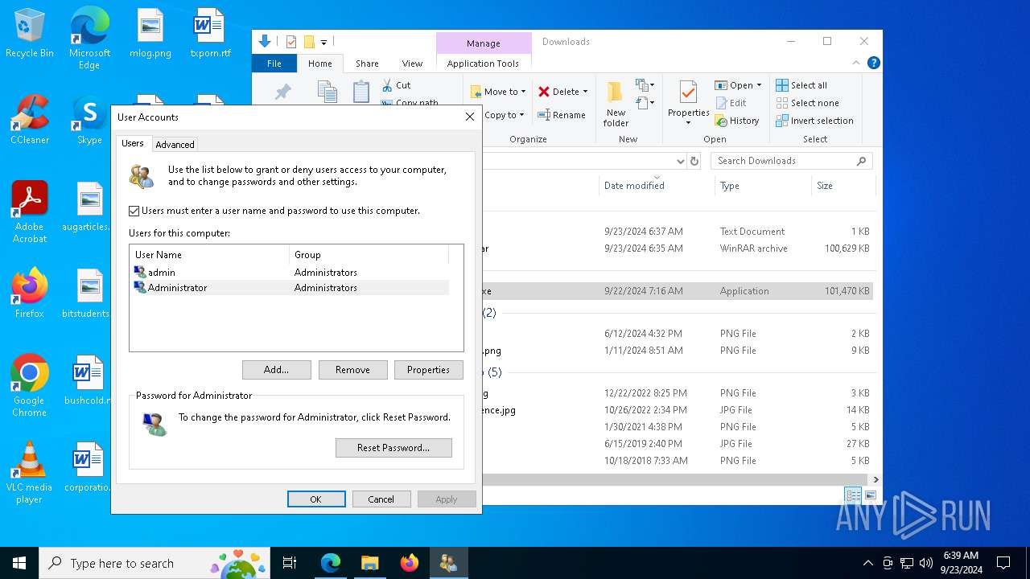Select the admin user row
1030x579 pixels.
coord(290,273)
